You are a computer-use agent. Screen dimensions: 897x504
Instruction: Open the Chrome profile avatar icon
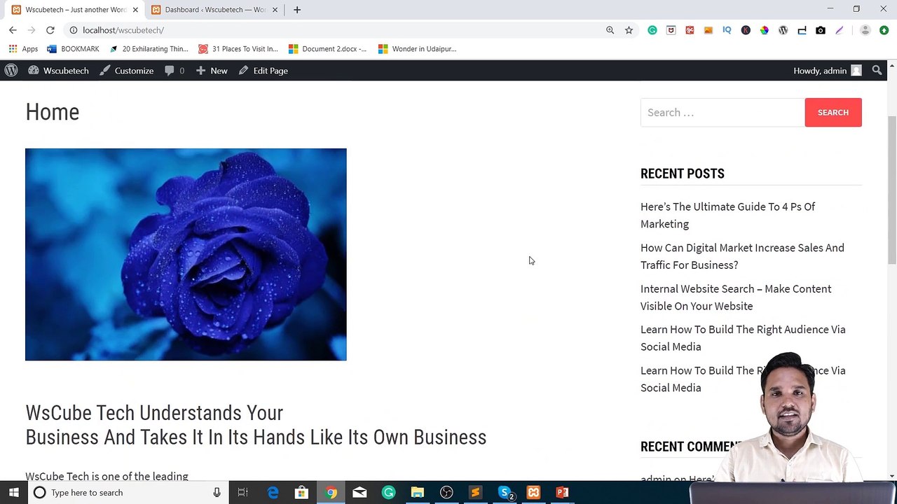point(865,30)
